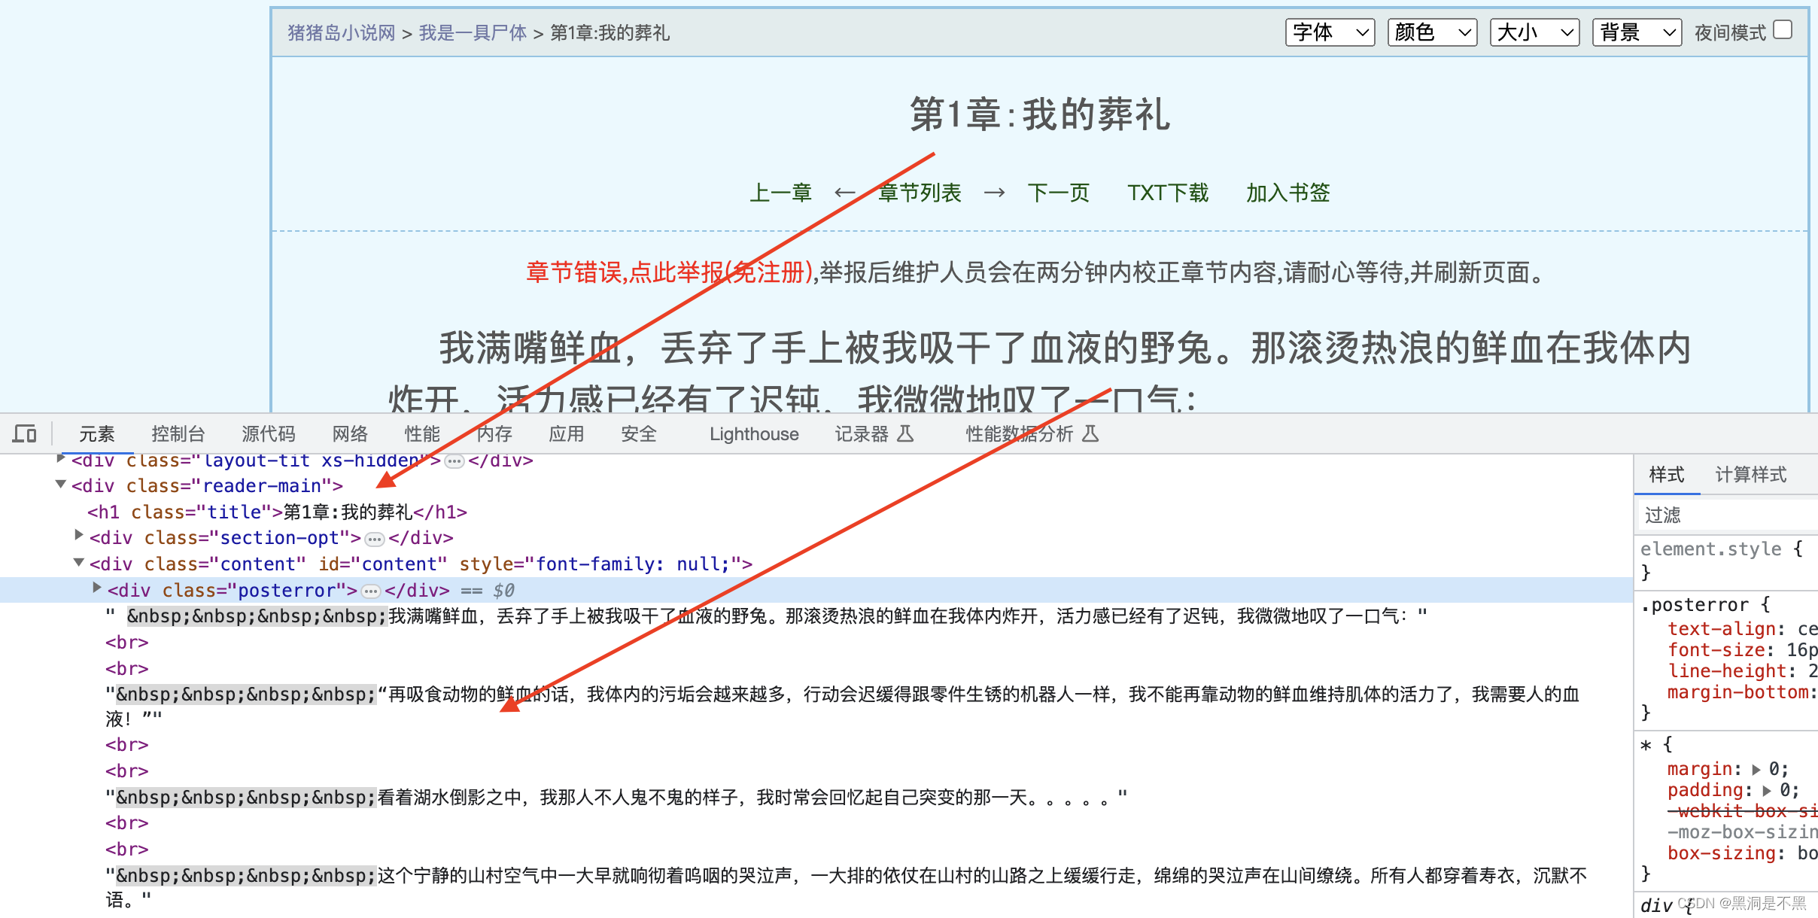Click the red 章节错误,点此举报 link
Image resolution: width=1818 pixels, height=918 pixels.
pyautogui.click(x=670, y=272)
